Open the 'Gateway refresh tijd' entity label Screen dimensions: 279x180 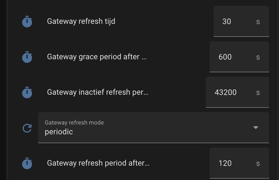pyautogui.click(x=81, y=21)
